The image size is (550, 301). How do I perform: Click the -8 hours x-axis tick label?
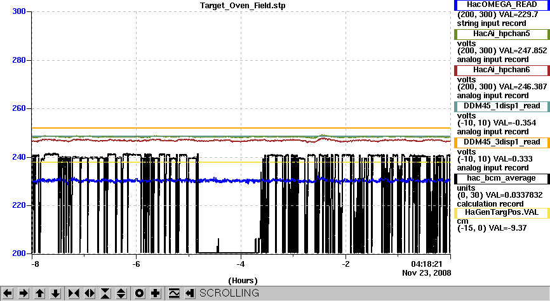[35, 264]
